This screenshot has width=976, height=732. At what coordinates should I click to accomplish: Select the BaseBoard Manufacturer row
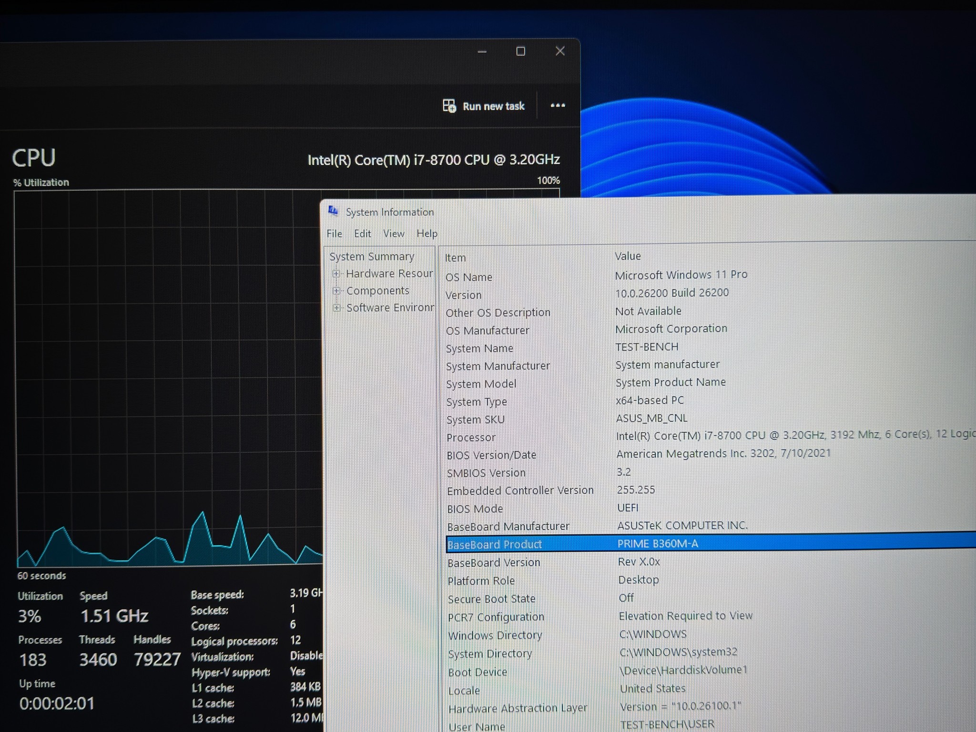710,526
